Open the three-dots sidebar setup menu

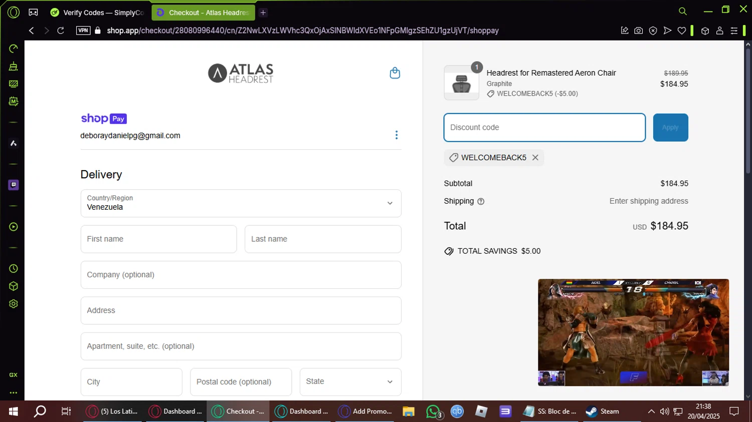(x=14, y=392)
